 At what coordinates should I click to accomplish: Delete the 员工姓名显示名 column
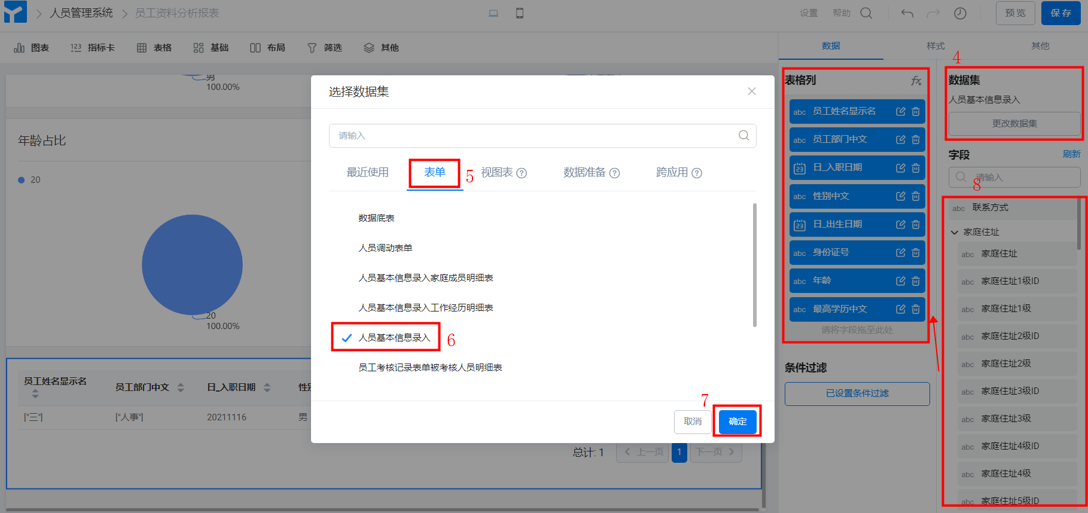(916, 111)
